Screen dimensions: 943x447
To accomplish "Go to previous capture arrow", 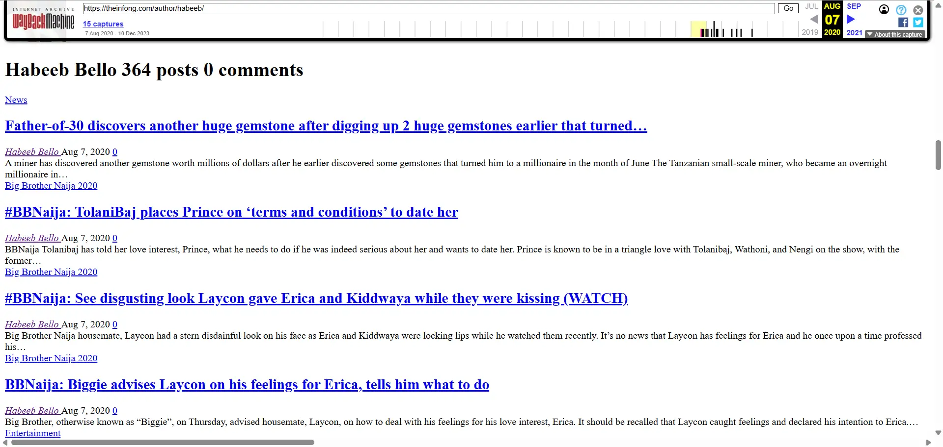I will [814, 19].
